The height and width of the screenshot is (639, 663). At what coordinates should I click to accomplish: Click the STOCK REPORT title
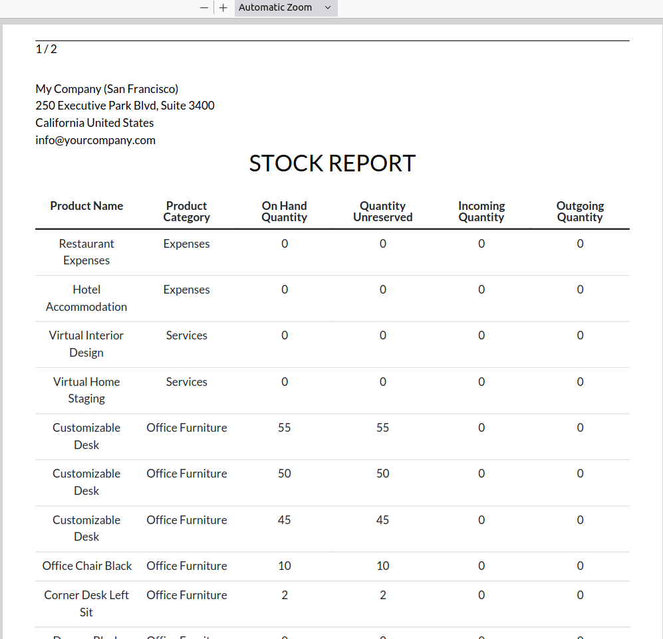coord(332,163)
